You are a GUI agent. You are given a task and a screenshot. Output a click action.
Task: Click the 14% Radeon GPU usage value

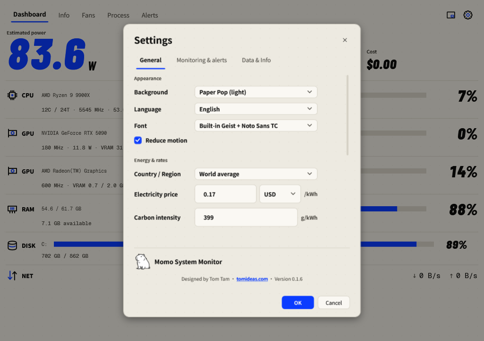click(463, 172)
